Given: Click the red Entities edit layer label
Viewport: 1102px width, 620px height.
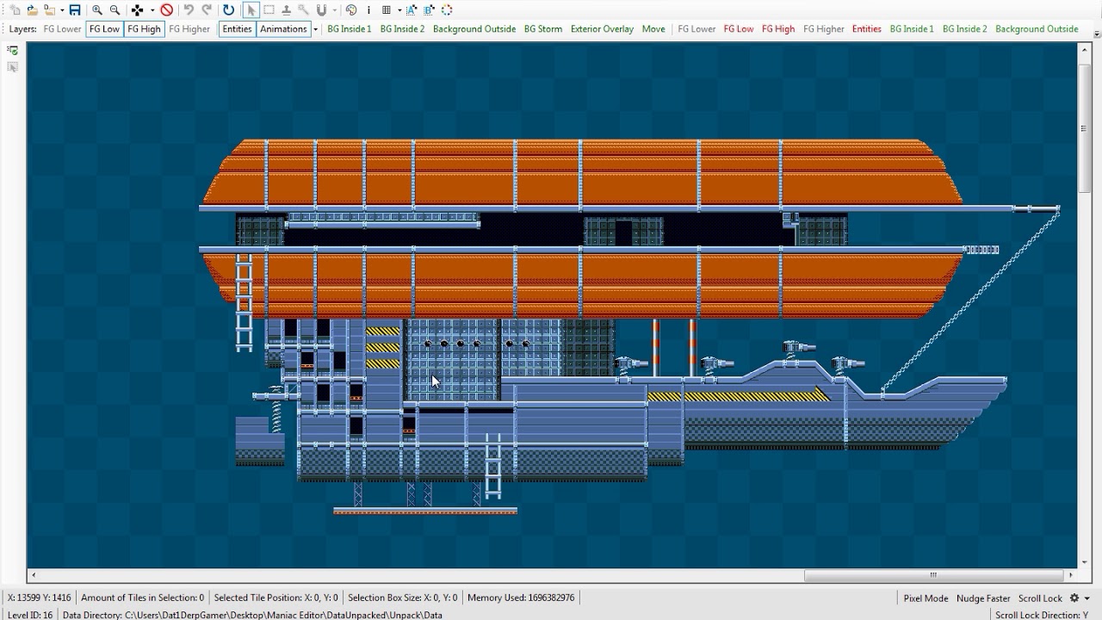Looking at the screenshot, I should [867, 28].
